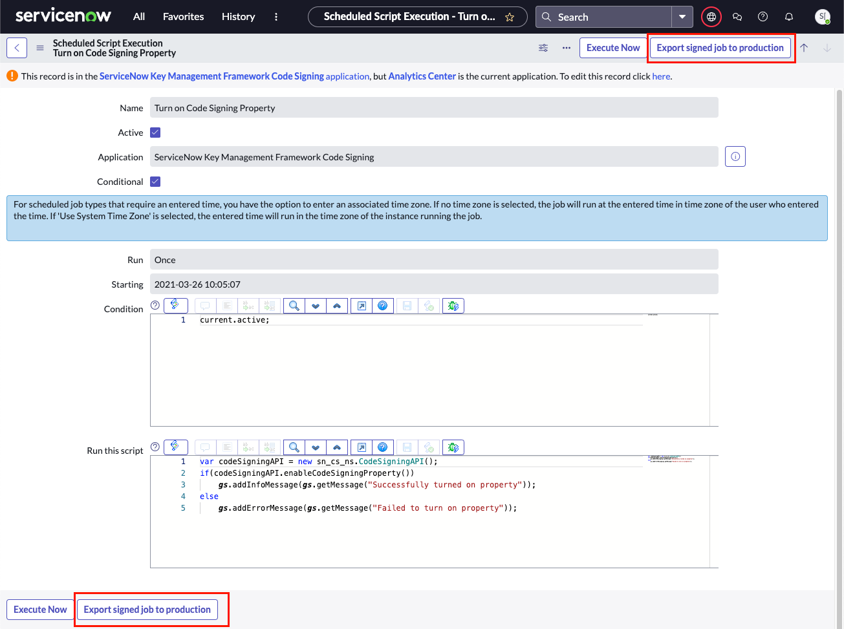The height and width of the screenshot is (629, 844).
Task: Toggle the Conditional checkbox
Action: point(155,182)
